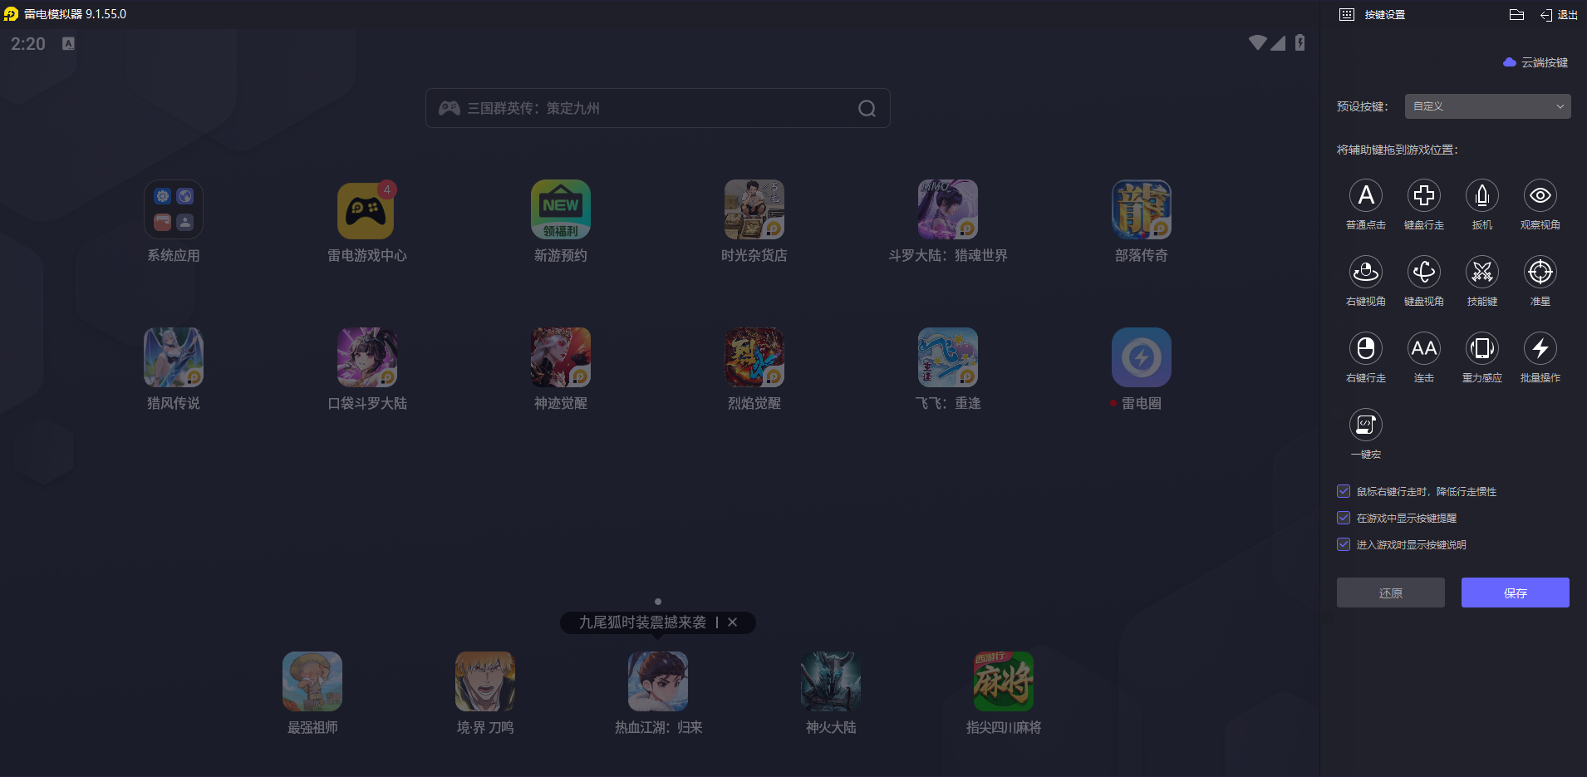This screenshot has height=777, width=1587.
Task: Toggle 在游戏中显示按键提醒 checkbox
Action: pos(1344,518)
